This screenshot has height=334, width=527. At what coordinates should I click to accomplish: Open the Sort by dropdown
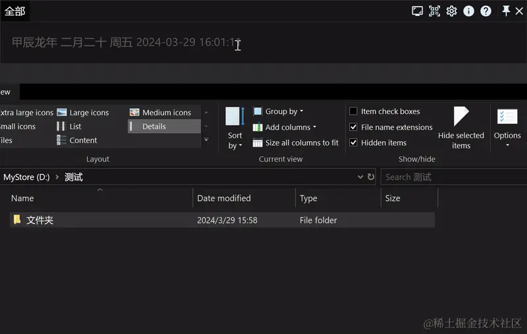[x=235, y=128]
